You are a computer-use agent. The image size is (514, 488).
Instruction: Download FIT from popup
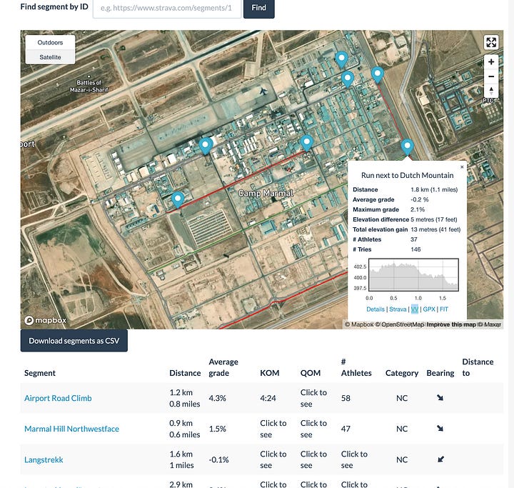coord(444,309)
